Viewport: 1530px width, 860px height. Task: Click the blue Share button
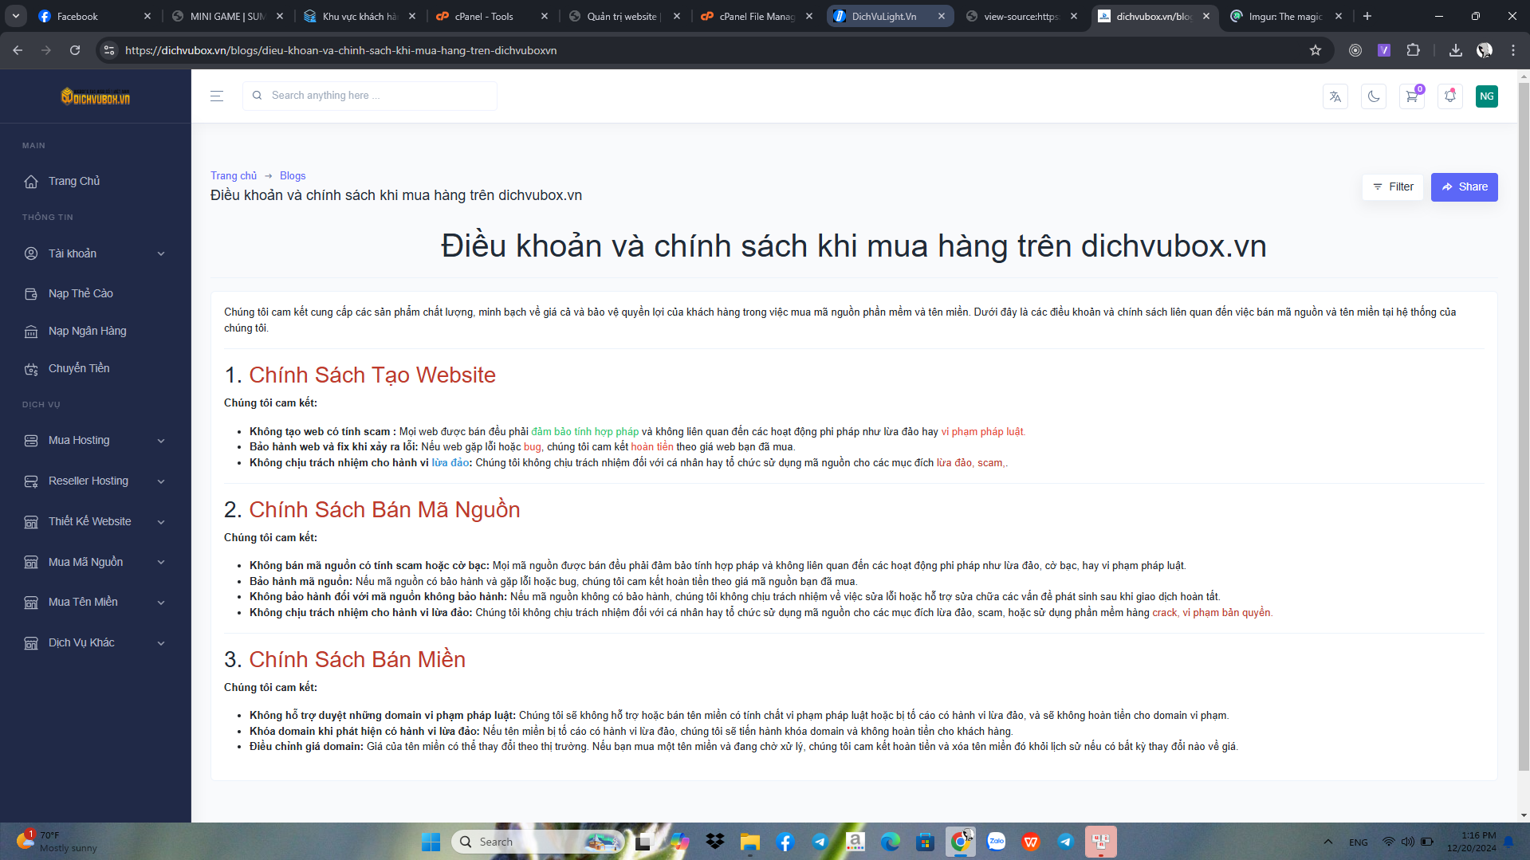click(x=1464, y=187)
